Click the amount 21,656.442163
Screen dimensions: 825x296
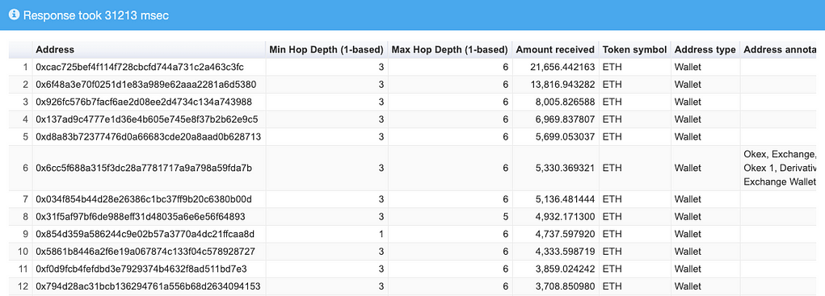[x=563, y=67]
